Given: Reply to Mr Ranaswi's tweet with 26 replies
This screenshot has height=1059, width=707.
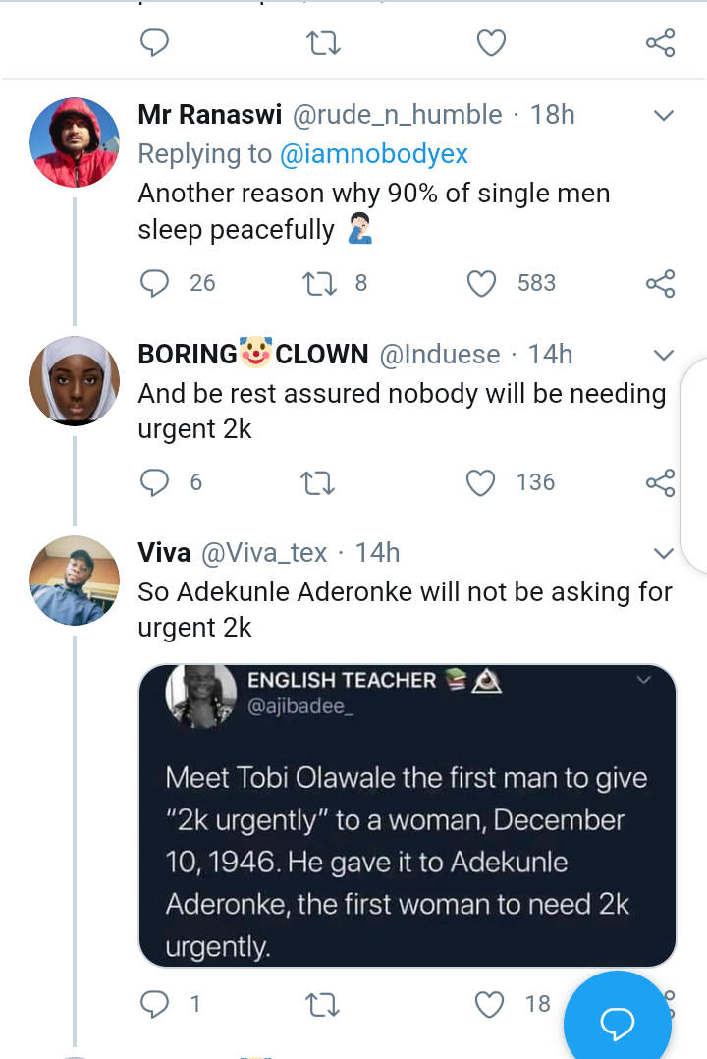Looking at the screenshot, I should [154, 284].
